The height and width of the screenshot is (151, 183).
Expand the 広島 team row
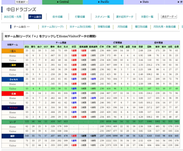pos(10,94)
